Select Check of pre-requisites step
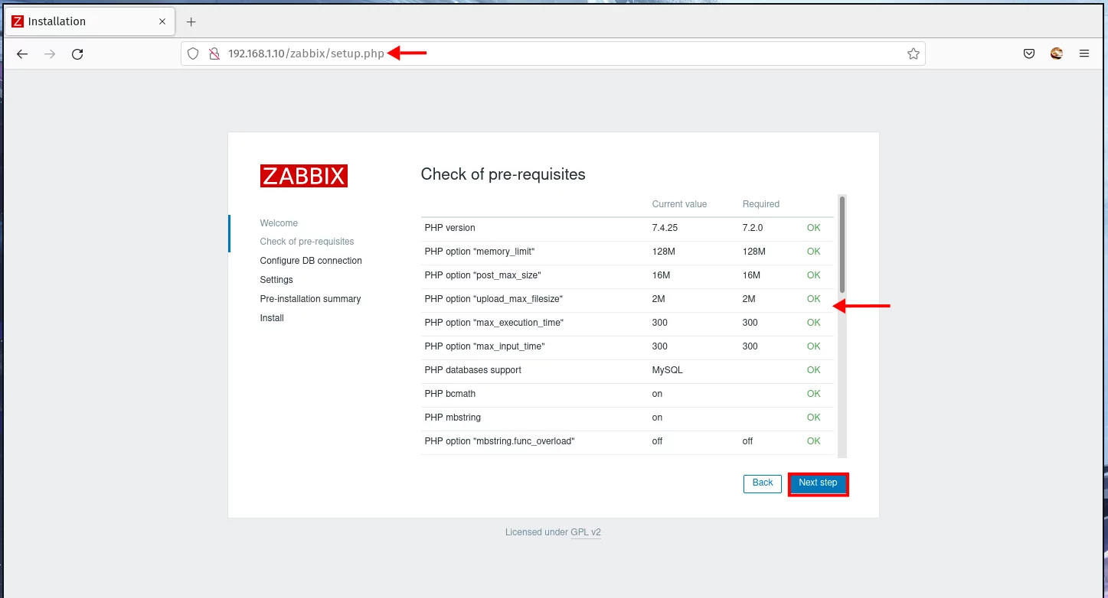 pyautogui.click(x=307, y=242)
